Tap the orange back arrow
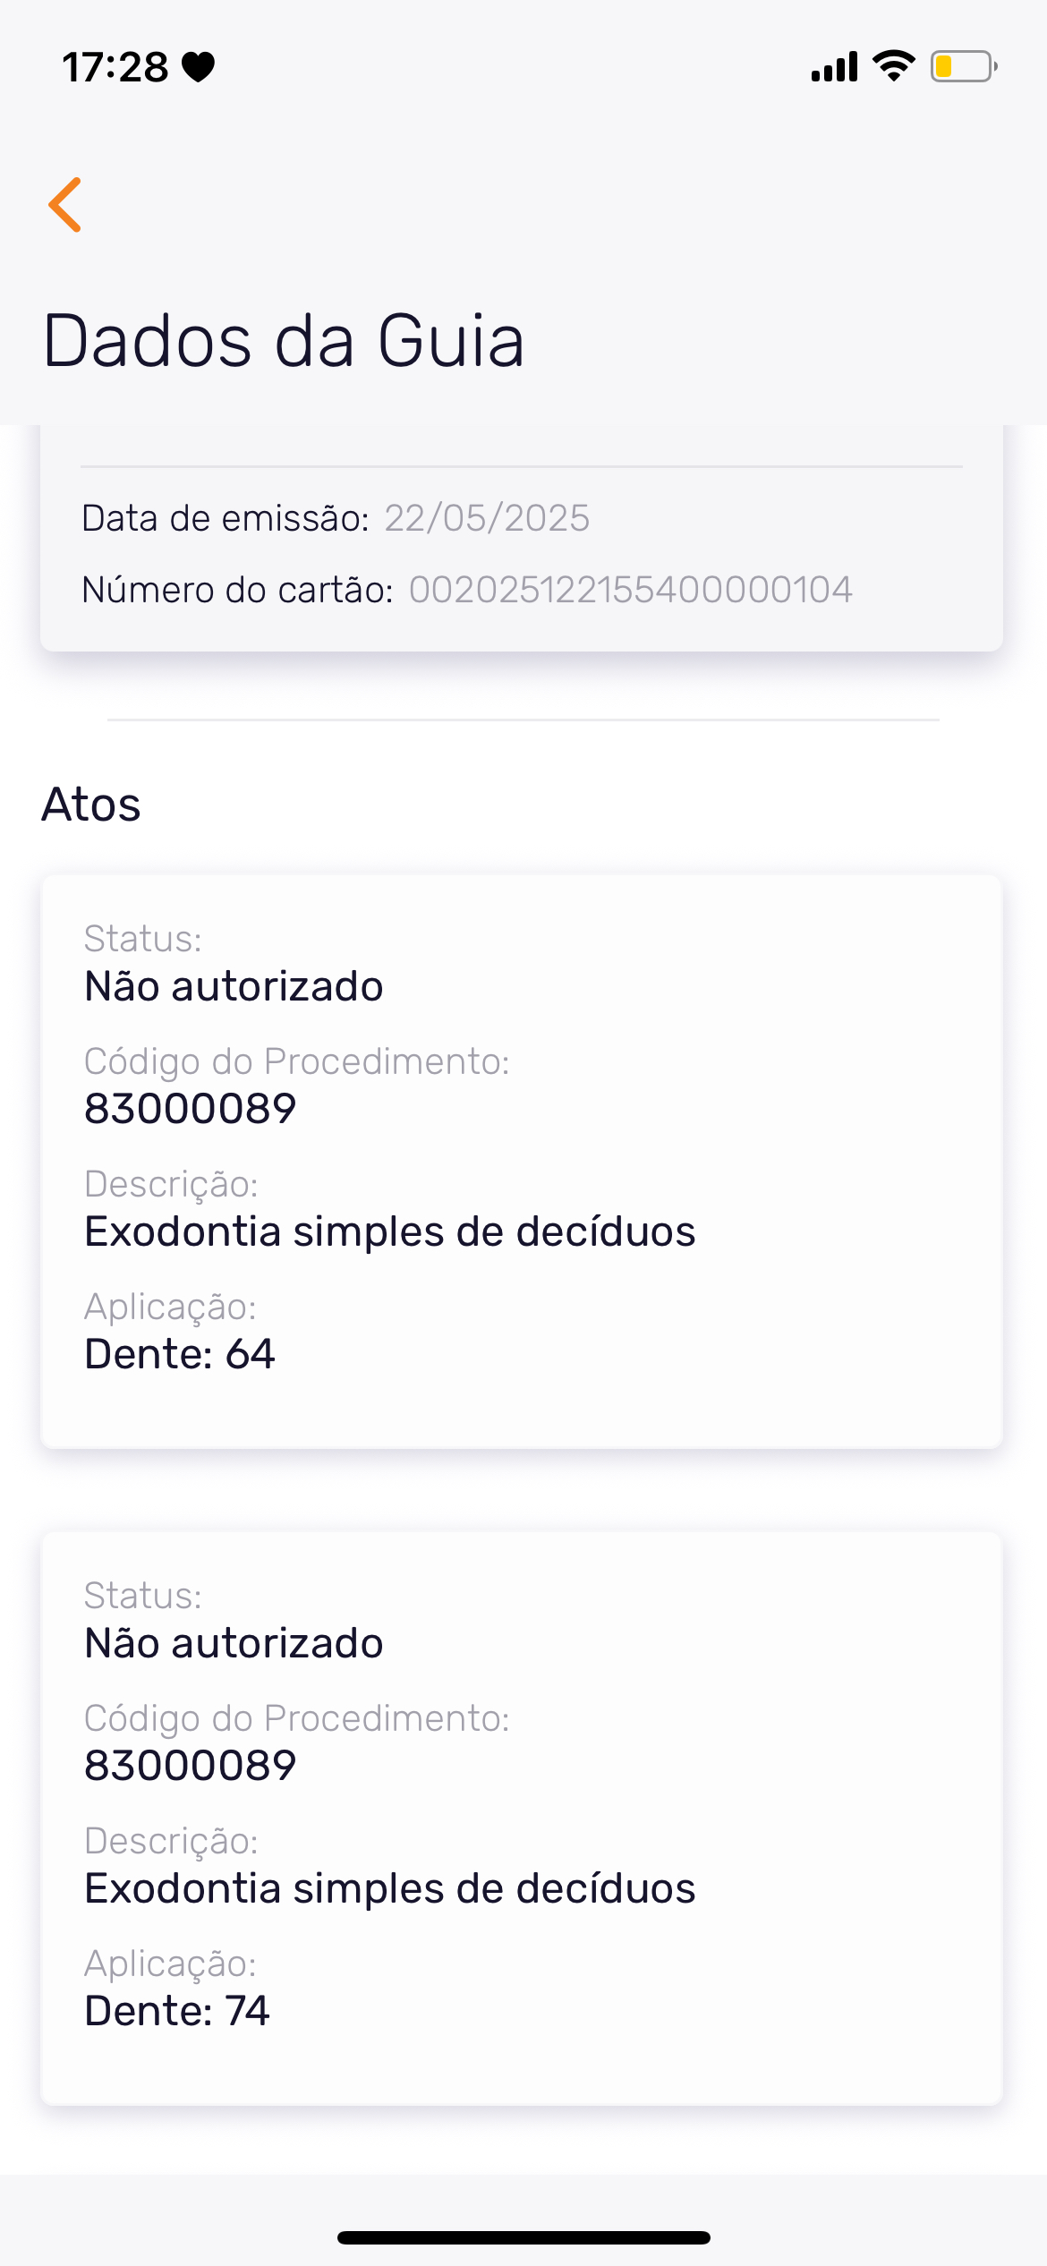 point(65,205)
